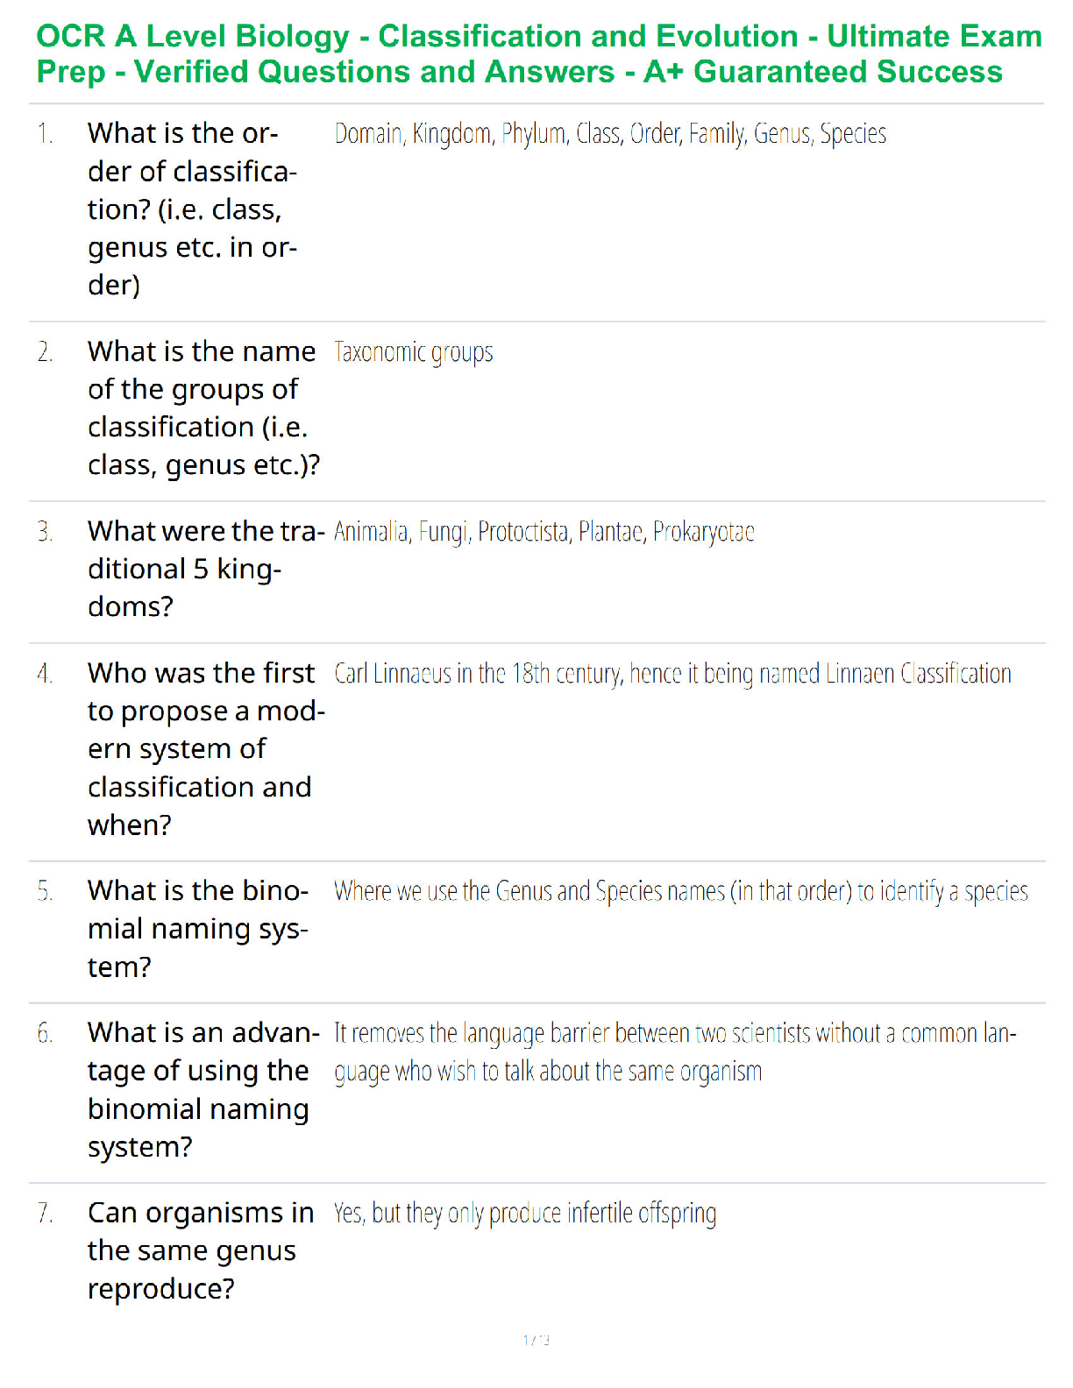Image resolution: width=1073 pixels, height=1388 pixels.
Task: Click the number 1 list marker
Action: tap(45, 134)
